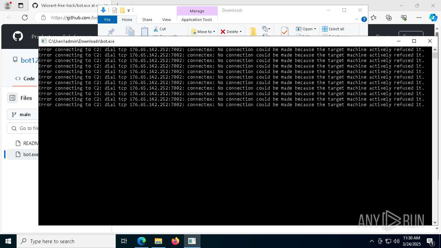Select the View ribbon tab
Viewport: 441px width, 248px height.
166,20
